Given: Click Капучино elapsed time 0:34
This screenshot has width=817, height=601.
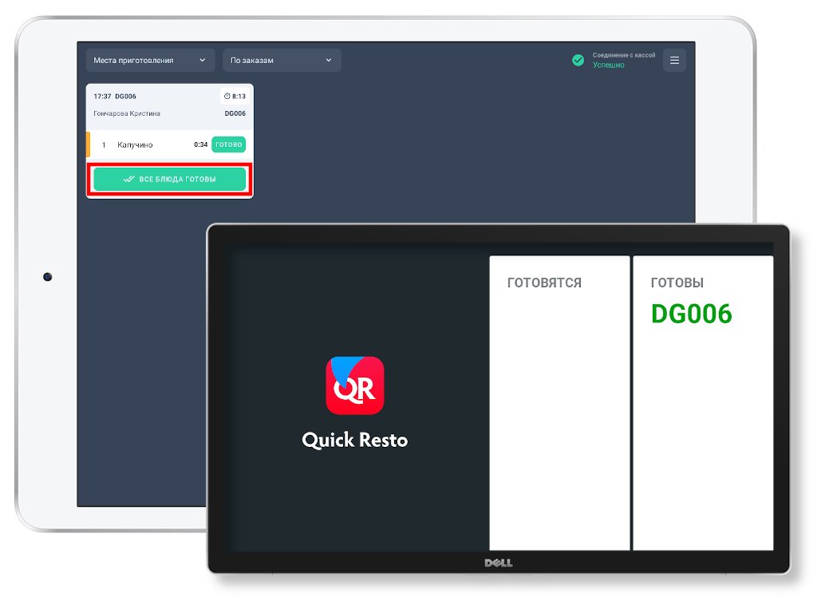Looking at the screenshot, I should tap(200, 145).
